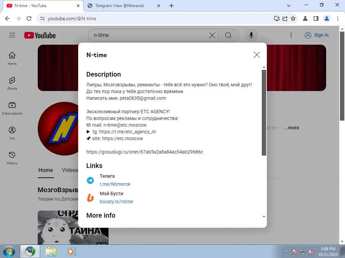Click the peta0635@gmail.com email line
The width and height of the screenshot is (345, 258).
coord(126,98)
